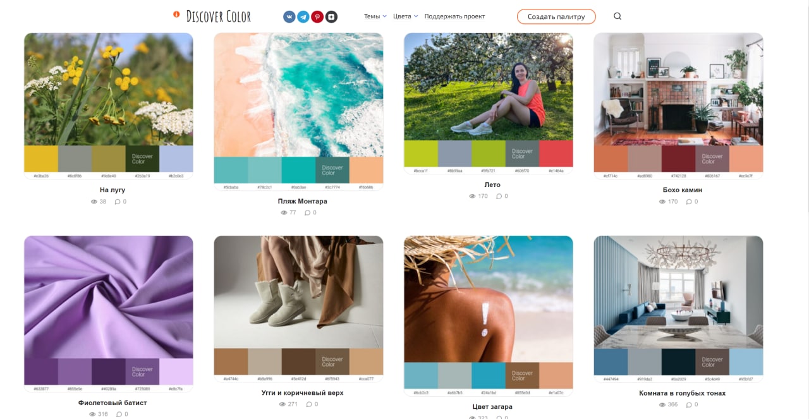Open the Pinterest social icon
This screenshot has width=809, height=419.
[x=317, y=16]
